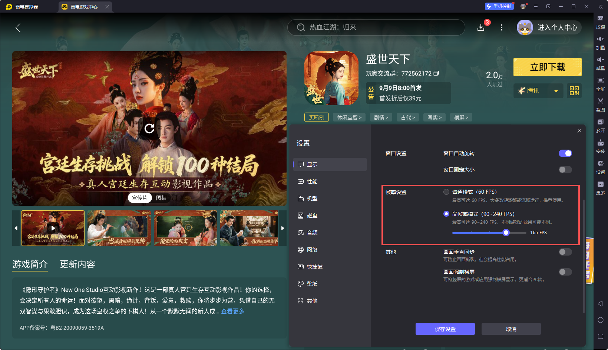The height and width of the screenshot is (350, 608).
Task: Enable 窗口固定大小 toggle
Action: pos(565,170)
